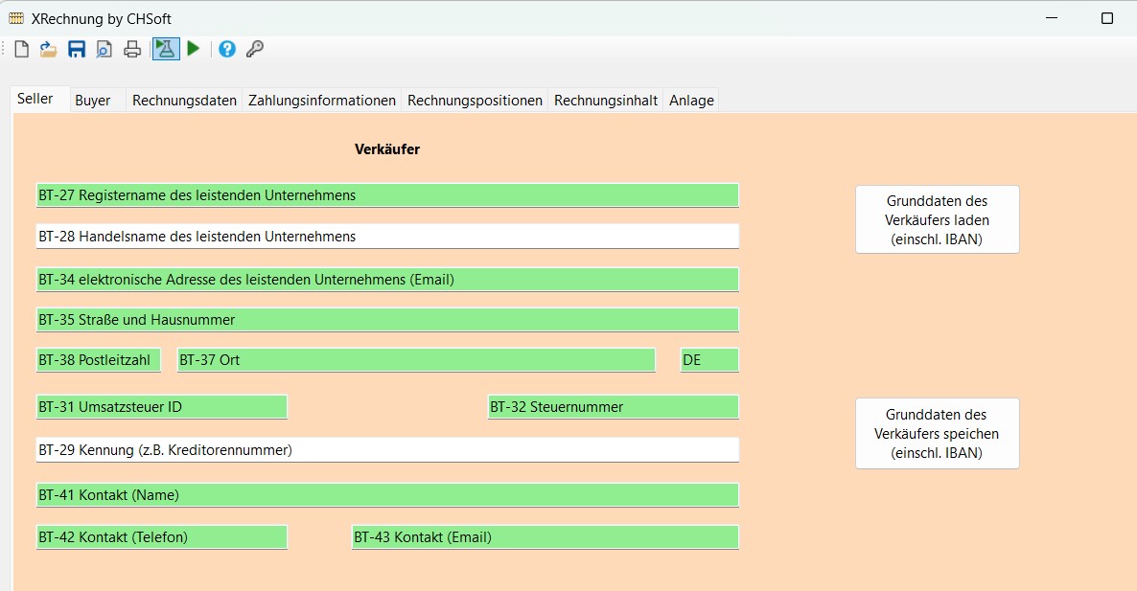Click into BT-43 Kontakt (Email) field
Screen dimensions: 1137x591
(545, 537)
